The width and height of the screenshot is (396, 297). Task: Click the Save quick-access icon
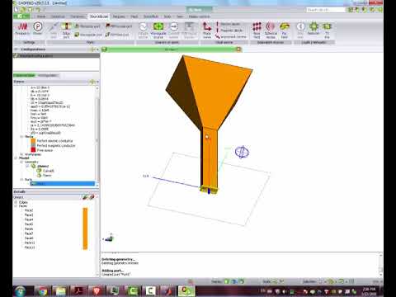point(30,10)
